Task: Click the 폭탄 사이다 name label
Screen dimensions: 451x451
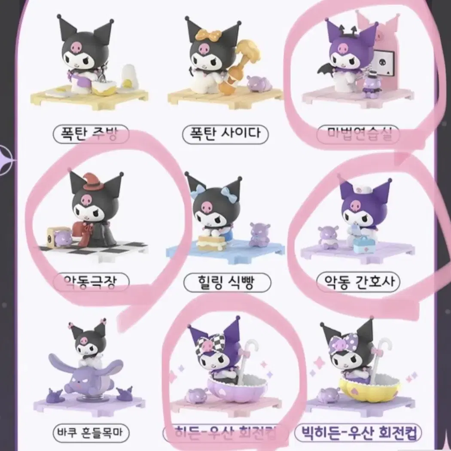Action: pyautogui.click(x=225, y=134)
